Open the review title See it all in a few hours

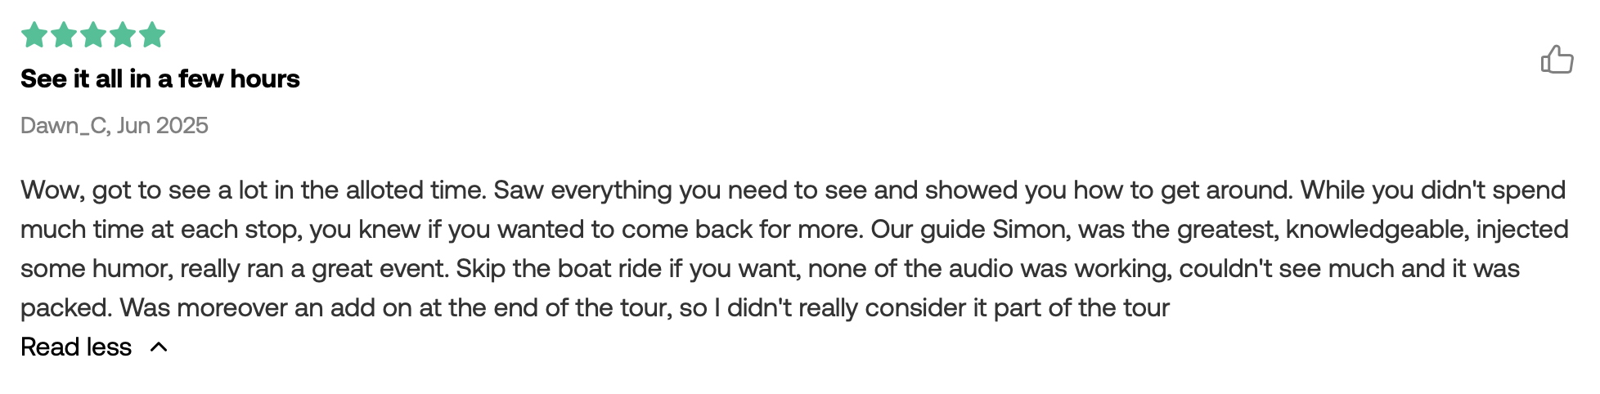click(160, 78)
